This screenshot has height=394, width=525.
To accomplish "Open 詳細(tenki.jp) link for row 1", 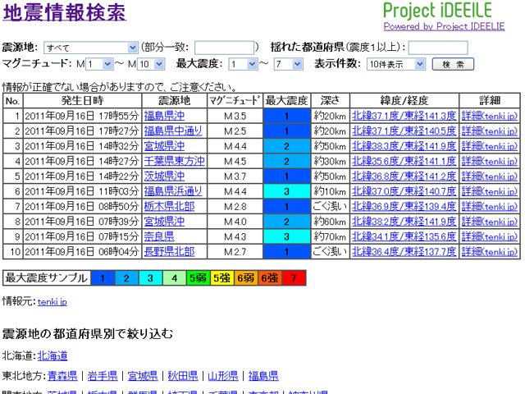I will (x=490, y=116).
